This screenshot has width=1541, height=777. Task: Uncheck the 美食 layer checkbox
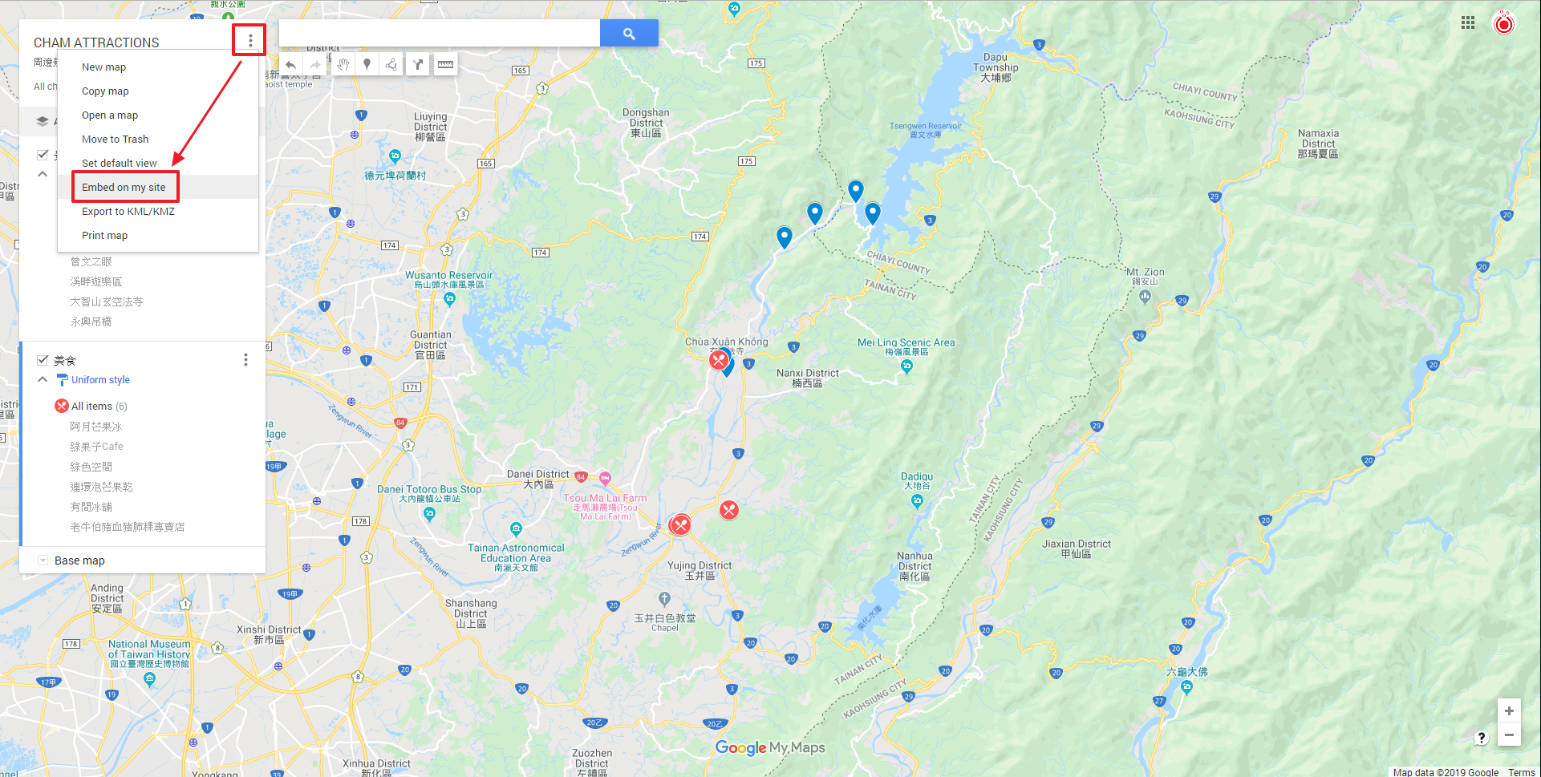[x=43, y=360]
